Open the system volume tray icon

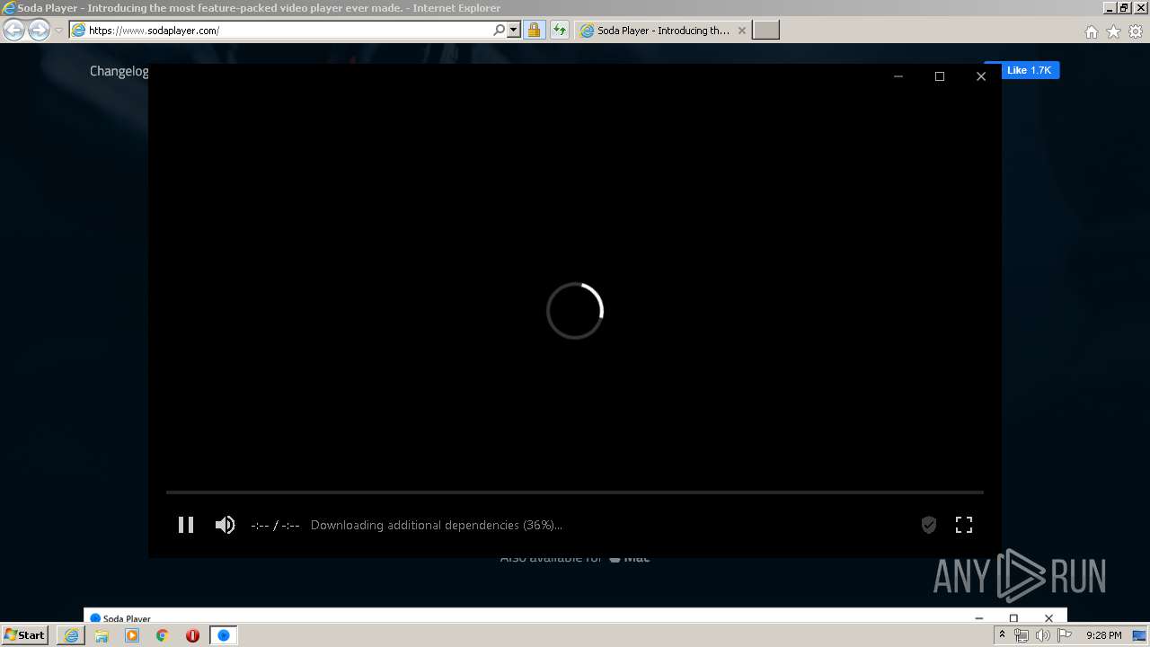(x=1042, y=635)
